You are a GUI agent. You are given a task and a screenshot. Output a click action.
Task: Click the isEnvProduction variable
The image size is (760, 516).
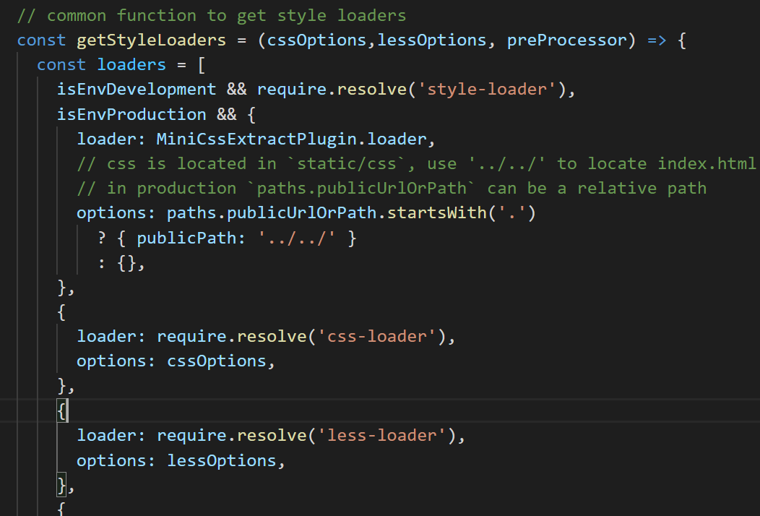[131, 113]
